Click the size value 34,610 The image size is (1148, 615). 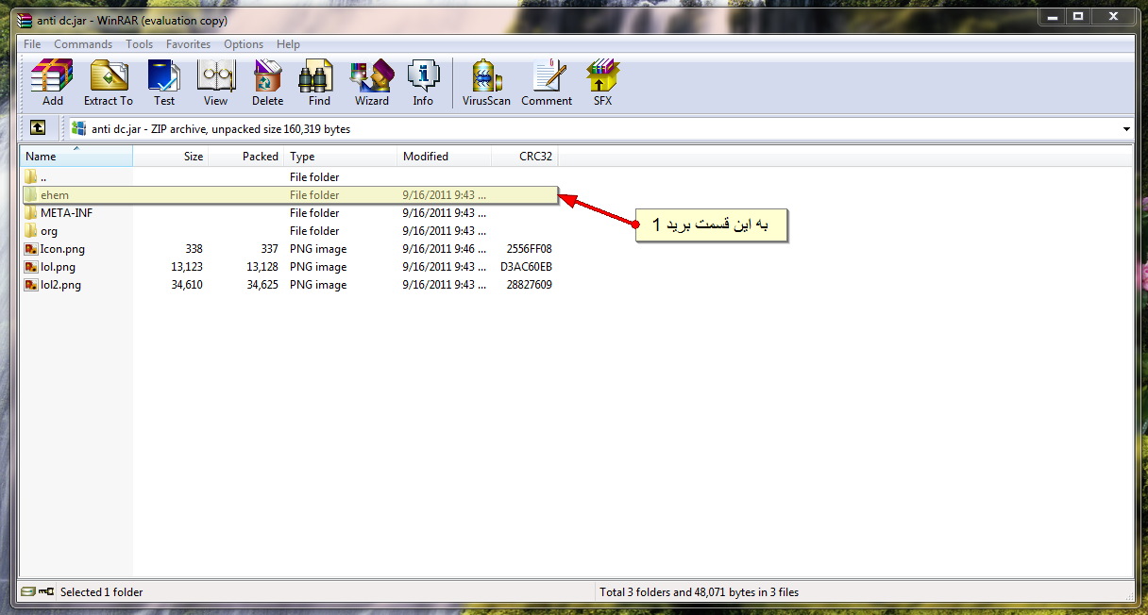point(186,285)
